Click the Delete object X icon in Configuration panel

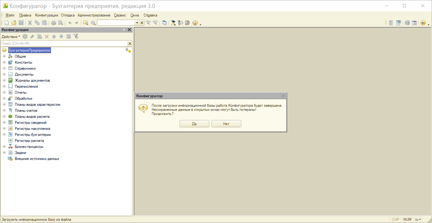pyautogui.click(x=47, y=36)
